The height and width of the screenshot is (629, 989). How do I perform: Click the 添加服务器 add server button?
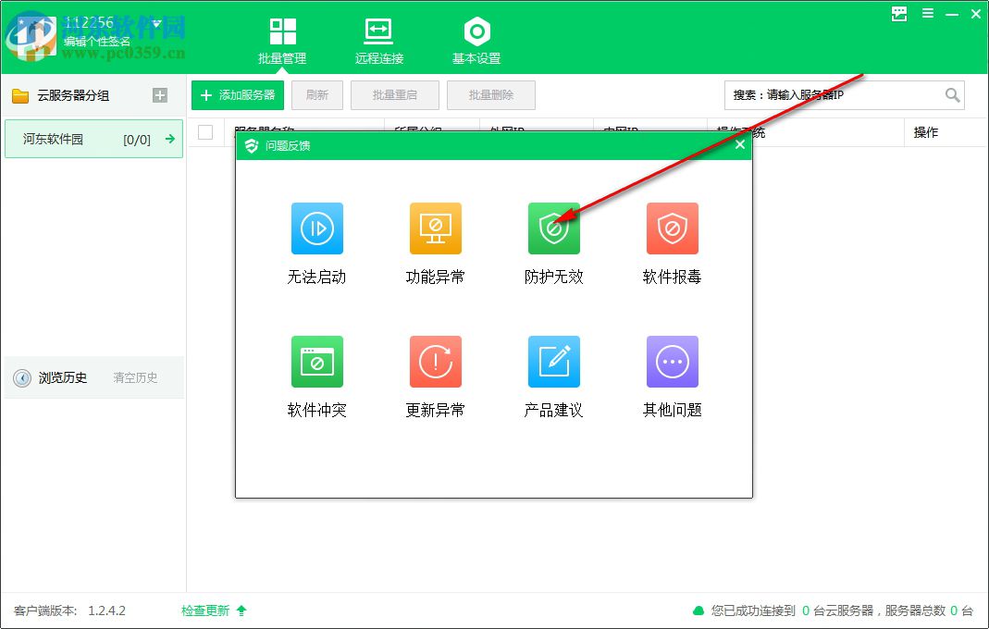[236, 94]
